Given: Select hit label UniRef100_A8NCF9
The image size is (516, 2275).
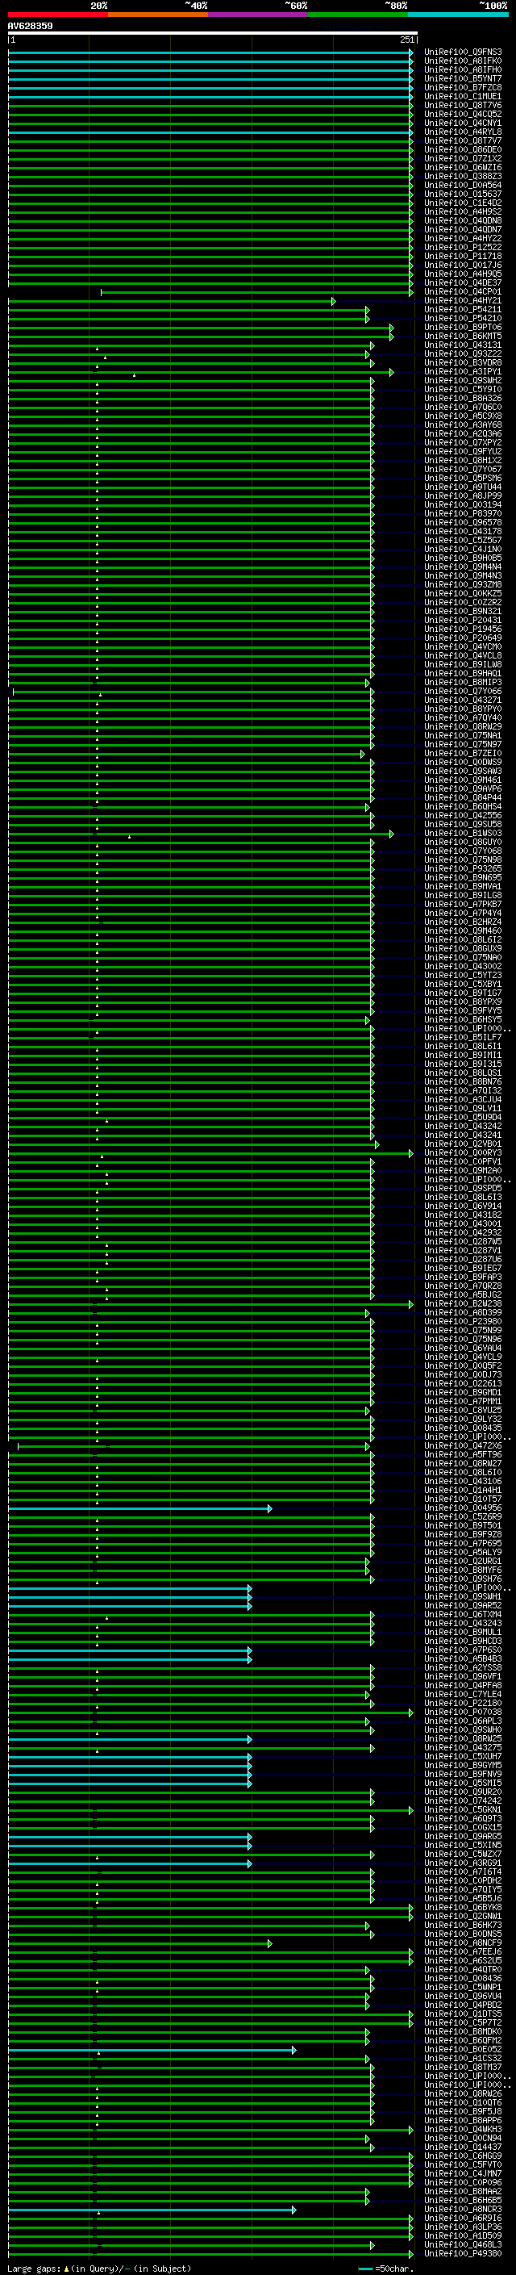Looking at the screenshot, I should (x=462, y=1943).
